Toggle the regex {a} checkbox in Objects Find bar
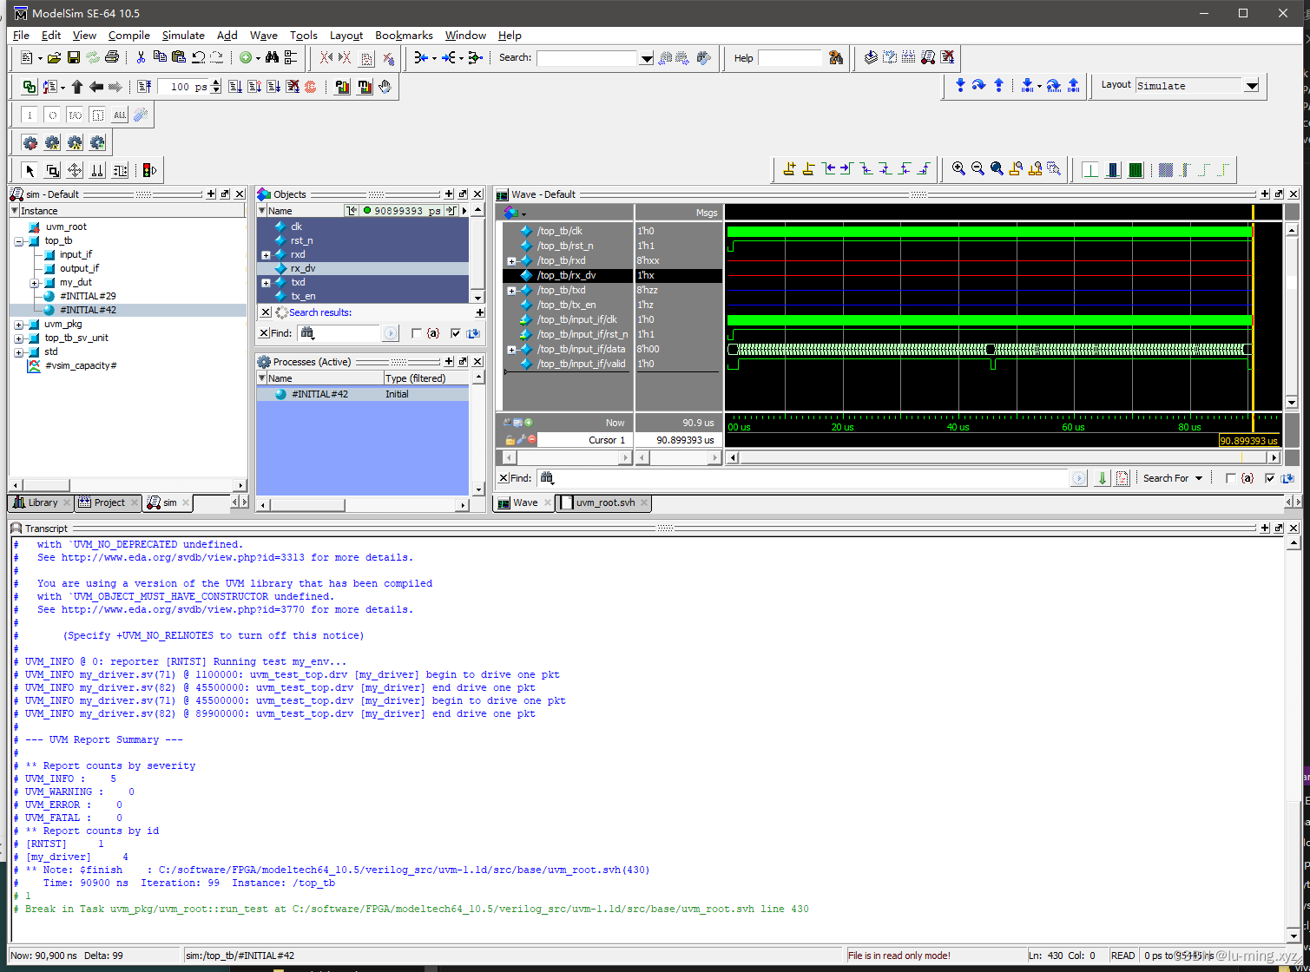The image size is (1310, 972). 417,333
